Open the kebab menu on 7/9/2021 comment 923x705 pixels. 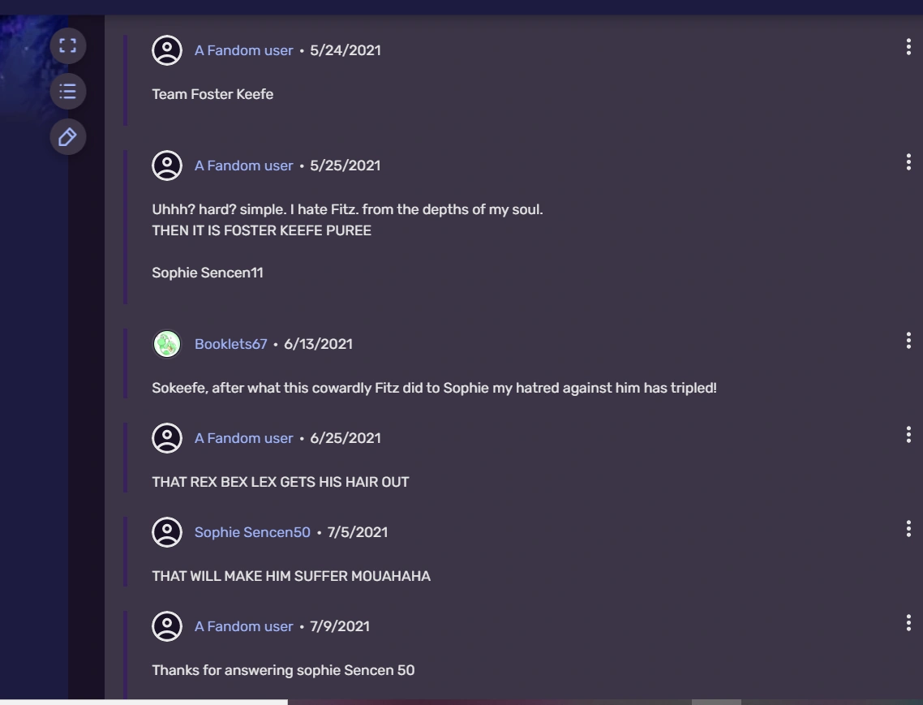coord(908,623)
